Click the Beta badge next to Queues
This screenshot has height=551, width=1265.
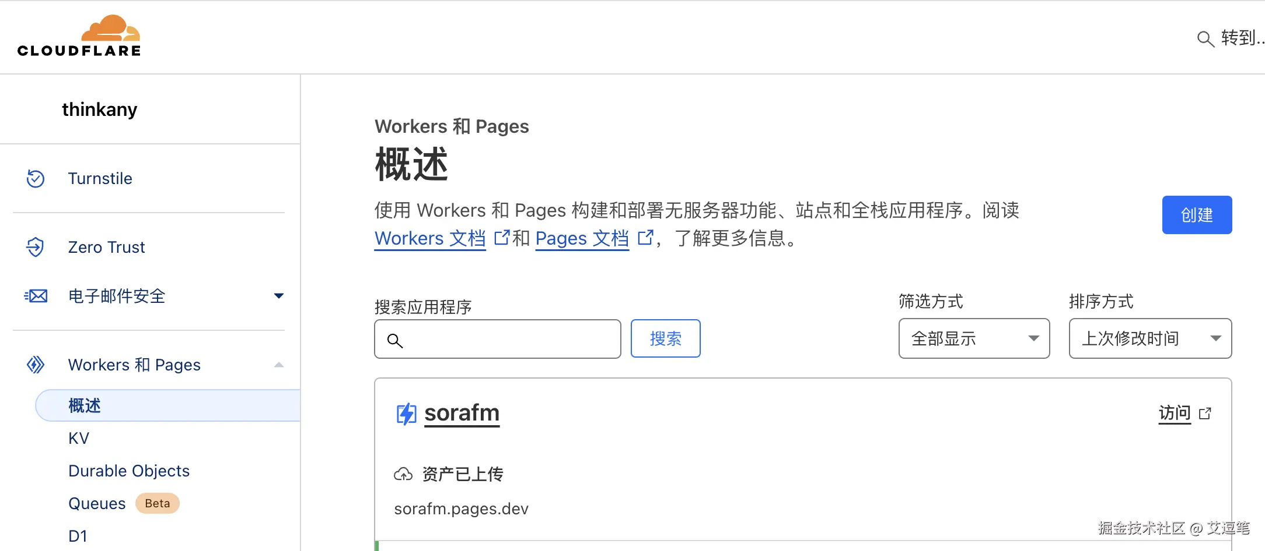coord(158,503)
